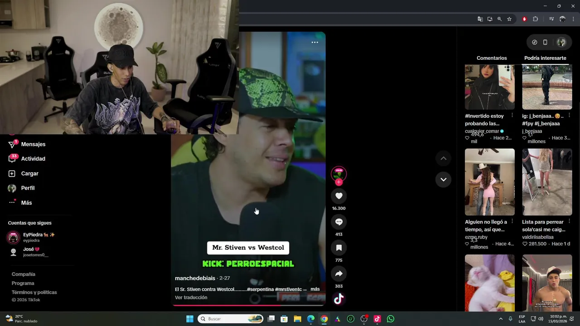
Task: Bookmark this page with the star icon
Action: tap(509, 19)
